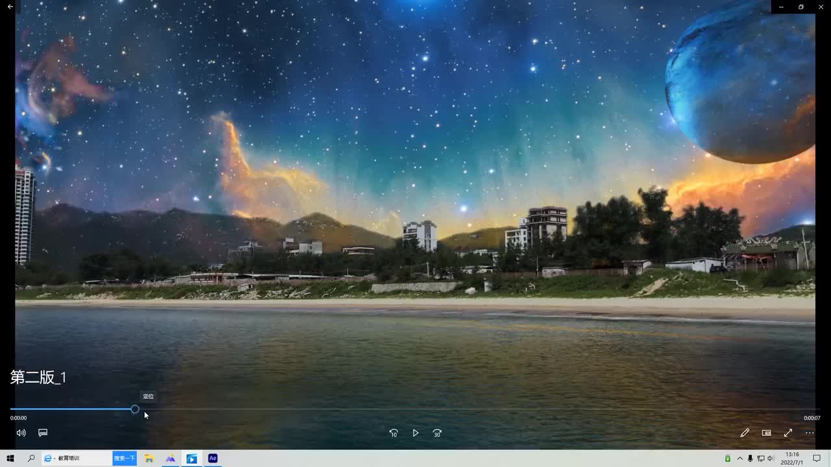Skip forward 30 seconds
Screen dimensions: 831x467
click(438, 433)
